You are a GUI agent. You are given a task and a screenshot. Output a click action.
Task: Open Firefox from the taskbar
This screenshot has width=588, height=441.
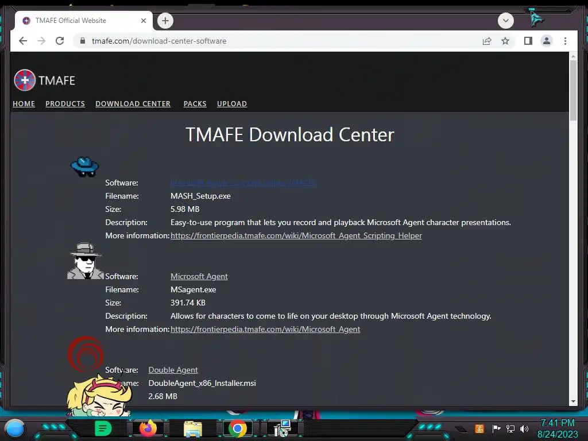[148, 428]
